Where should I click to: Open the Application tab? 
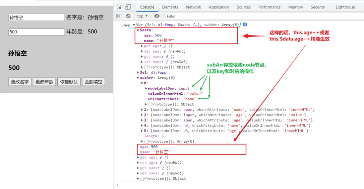point(219,7)
